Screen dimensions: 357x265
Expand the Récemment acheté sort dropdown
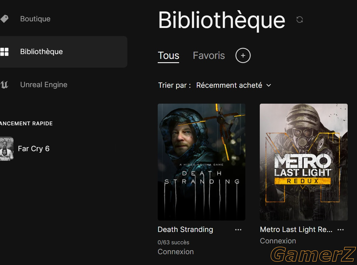[234, 85]
